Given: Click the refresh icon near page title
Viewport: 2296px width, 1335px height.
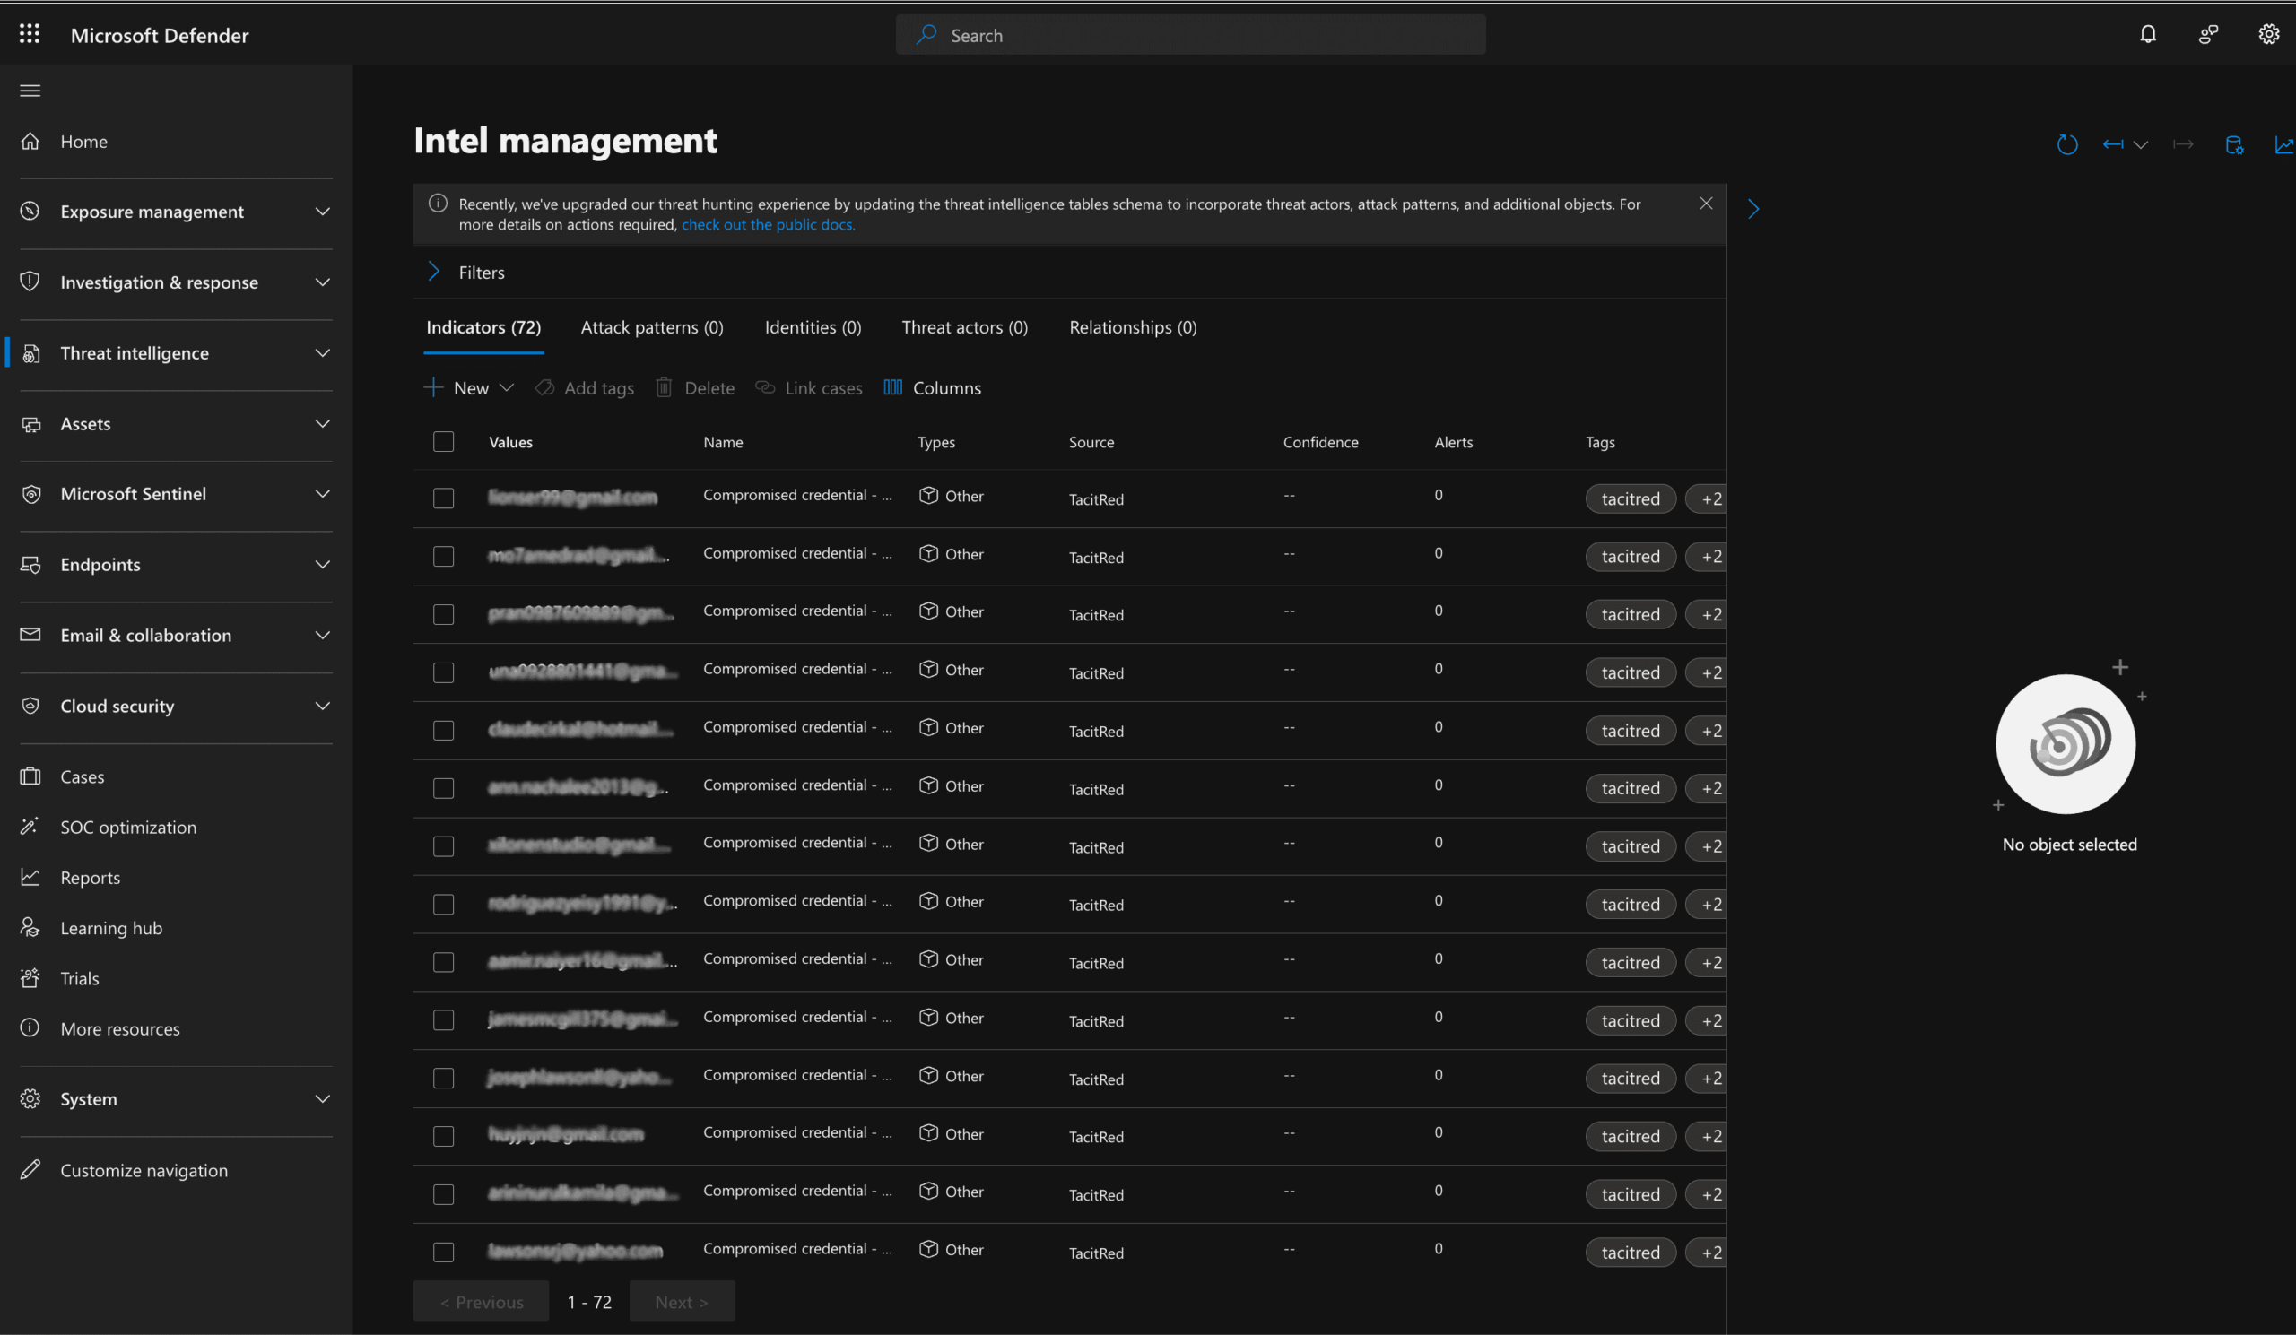Looking at the screenshot, I should click(x=2066, y=144).
